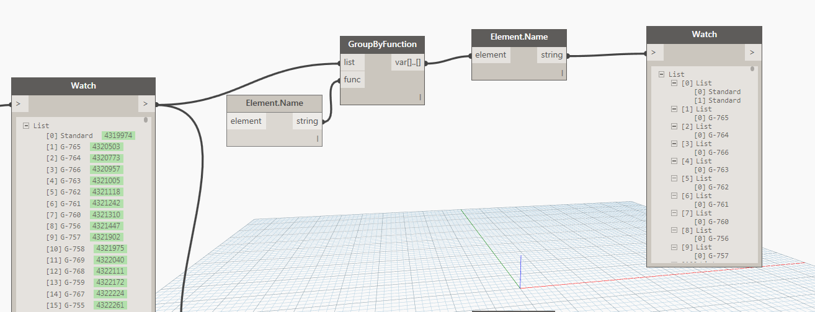Click the green element ID 4322111
The height and width of the screenshot is (312, 815).
pyautogui.click(x=110, y=271)
